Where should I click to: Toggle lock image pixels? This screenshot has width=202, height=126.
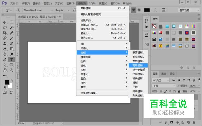(166, 91)
